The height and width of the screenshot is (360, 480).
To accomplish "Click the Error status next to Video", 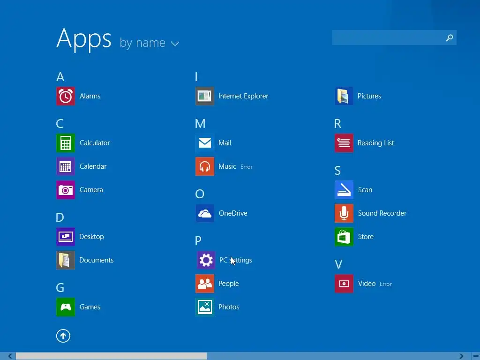I will [x=386, y=284].
